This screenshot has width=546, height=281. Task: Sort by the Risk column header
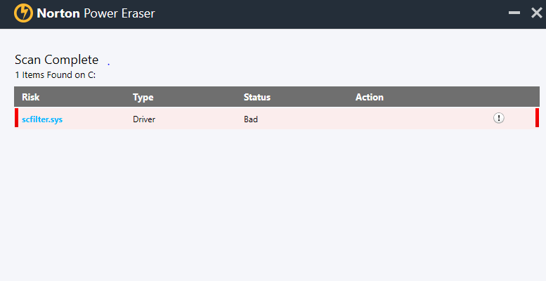click(31, 97)
